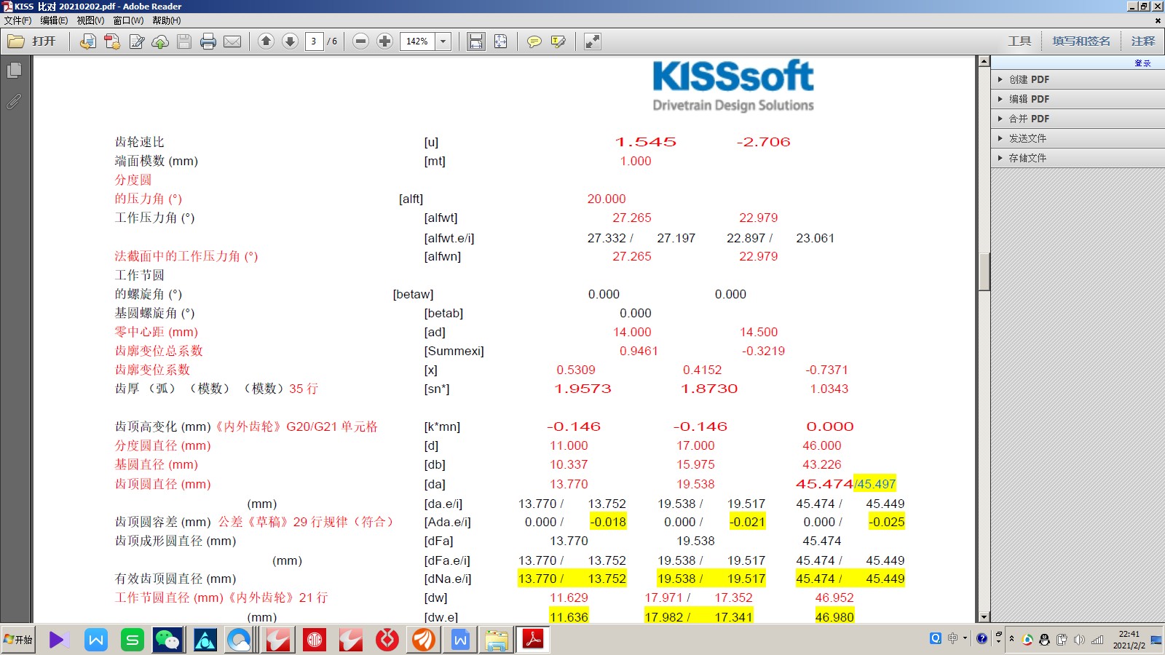Viewport: 1165px width, 655px height.
Task: Click the page number input field
Action: pyautogui.click(x=314, y=41)
